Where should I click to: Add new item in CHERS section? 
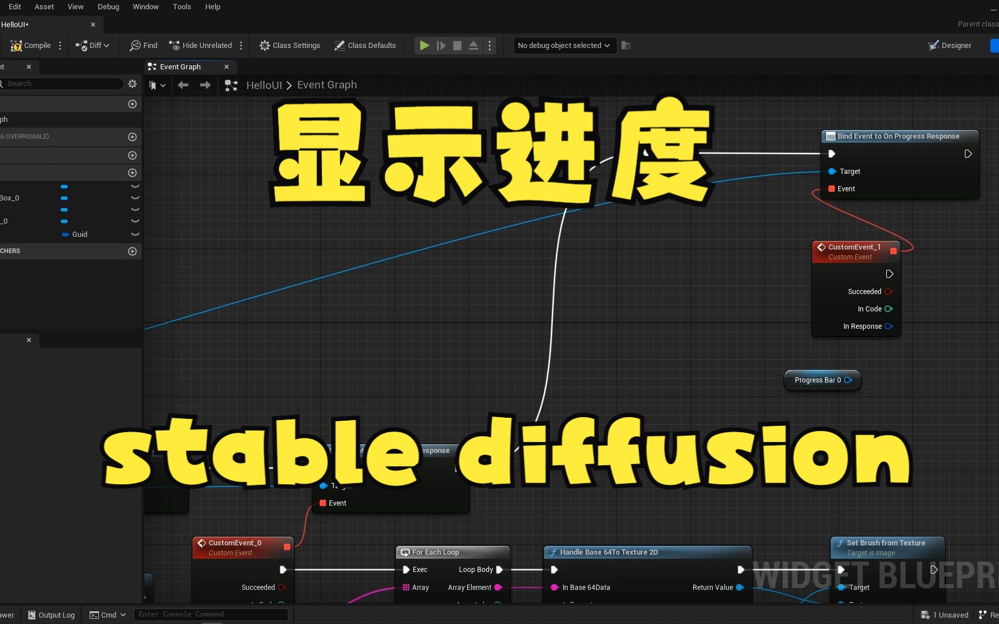tap(132, 251)
